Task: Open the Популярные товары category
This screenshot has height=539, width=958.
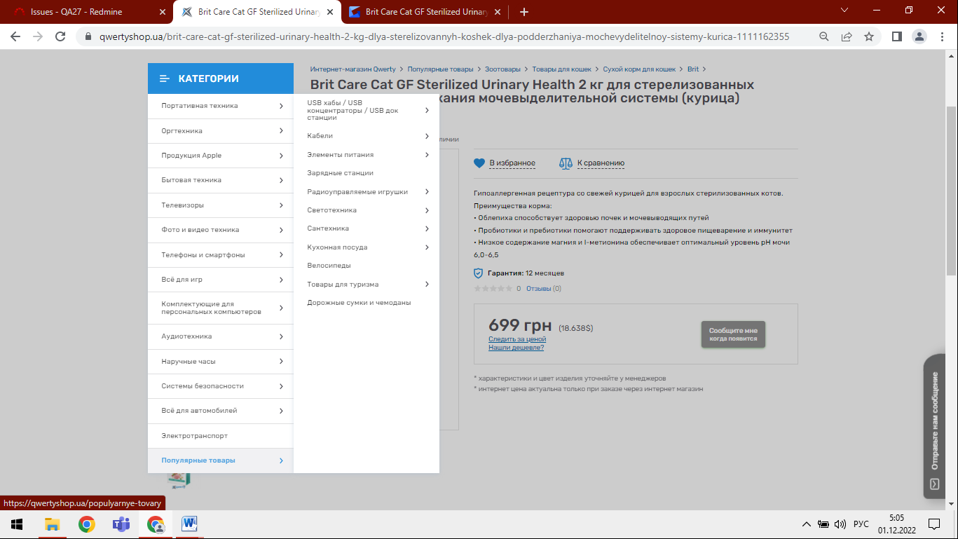Action: (221, 460)
